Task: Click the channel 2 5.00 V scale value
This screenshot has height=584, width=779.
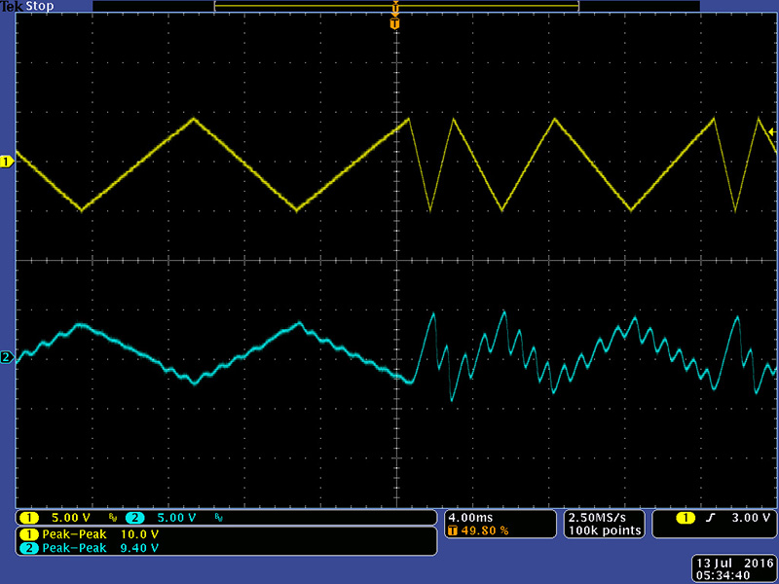Action: click(175, 518)
